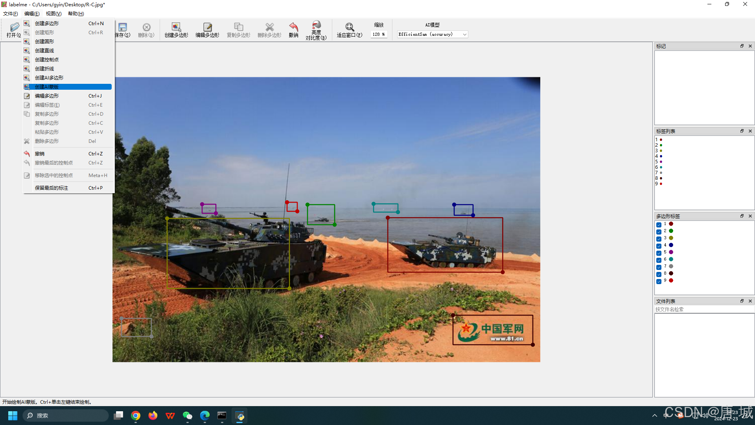Image resolution: width=755 pixels, height=425 pixels.
Task: Click the Save toolbar icon
Action: pos(123,28)
